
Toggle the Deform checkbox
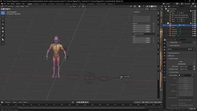tap(169, 56)
